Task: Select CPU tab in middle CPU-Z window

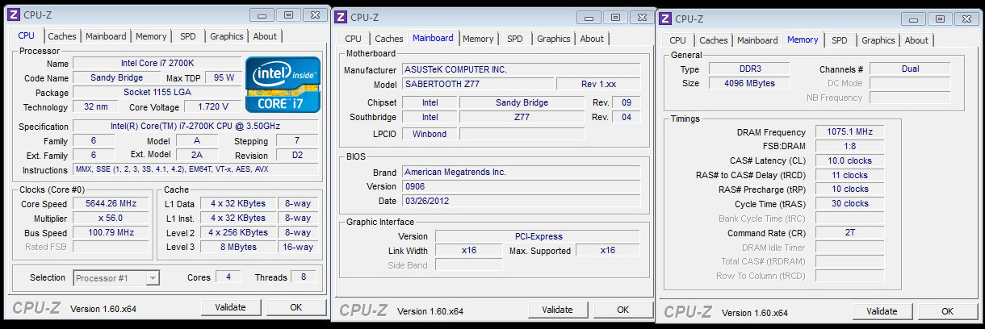Action: [353, 39]
